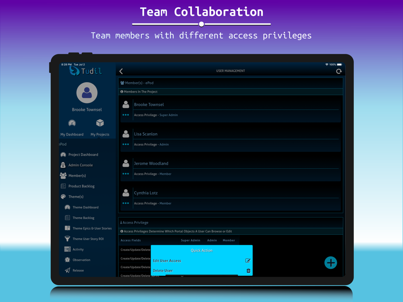
Task: Click the Project Dashboard gauge icon
Action: tap(63, 155)
